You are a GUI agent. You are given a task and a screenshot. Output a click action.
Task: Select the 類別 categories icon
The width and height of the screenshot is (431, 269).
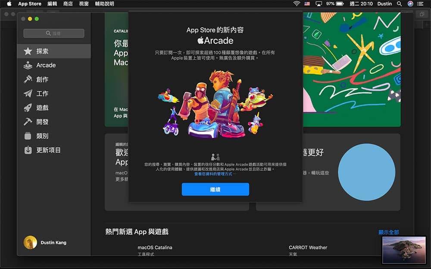[x=28, y=136]
